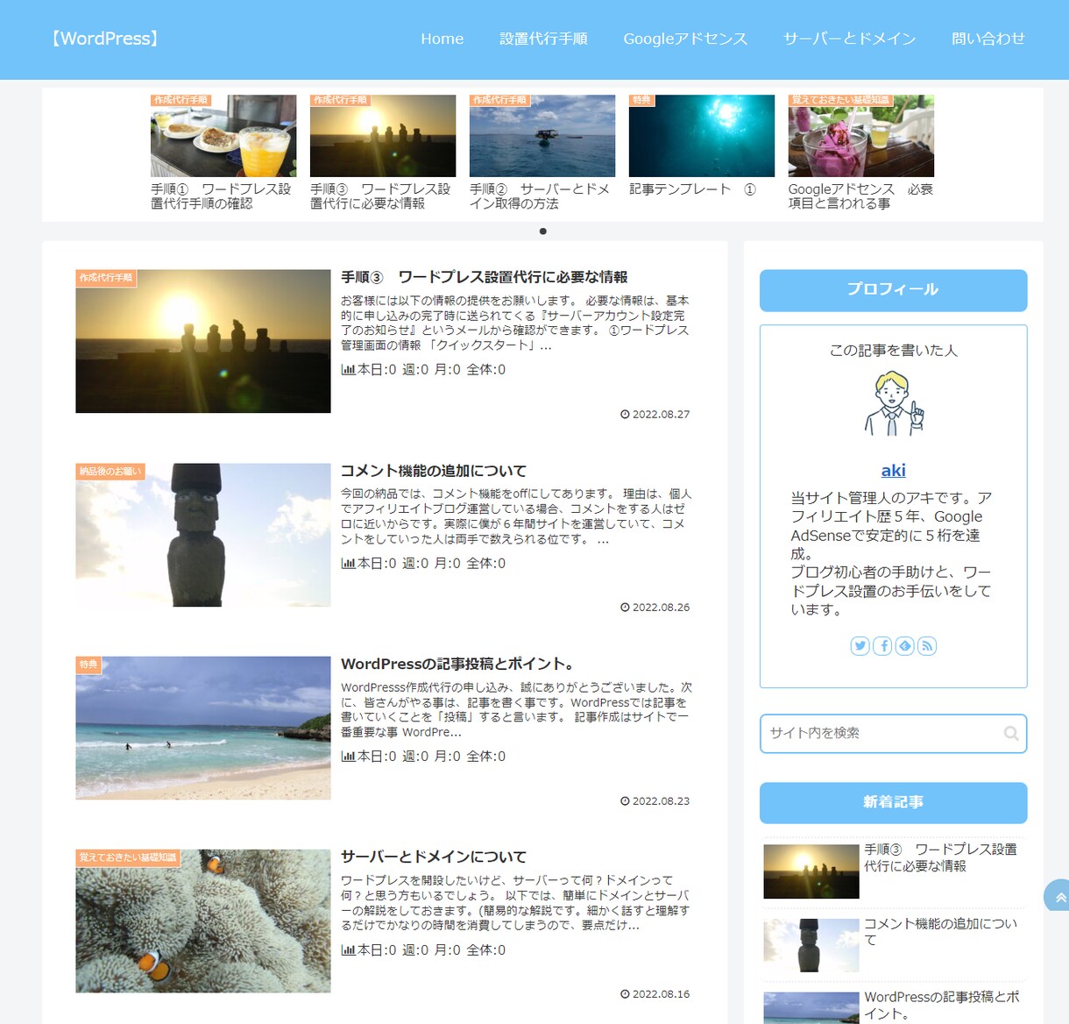
Task: Open the Googleアドセンス menu item
Action: click(x=685, y=39)
